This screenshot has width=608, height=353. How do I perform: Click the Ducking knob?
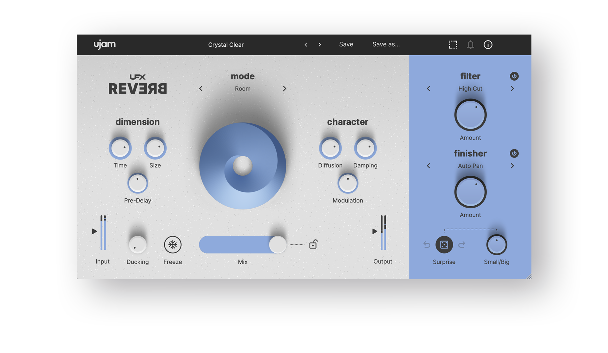pyautogui.click(x=137, y=245)
